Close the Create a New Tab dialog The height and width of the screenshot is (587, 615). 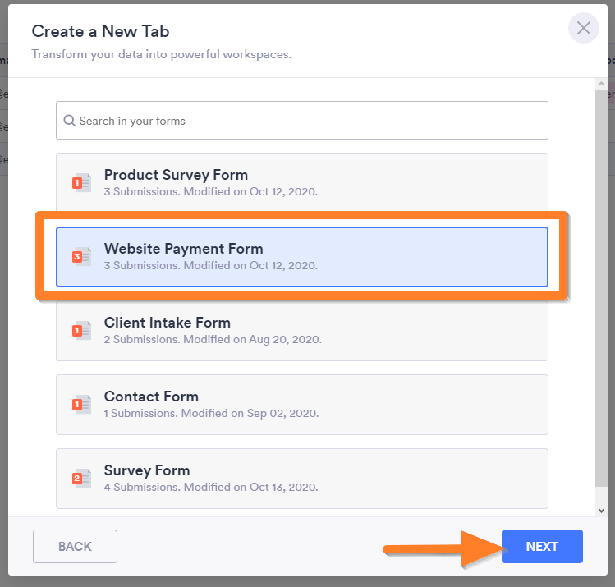tap(583, 29)
